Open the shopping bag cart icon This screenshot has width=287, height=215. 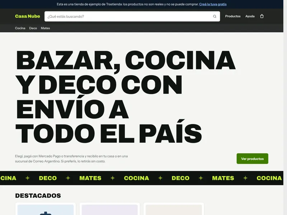click(x=262, y=16)
